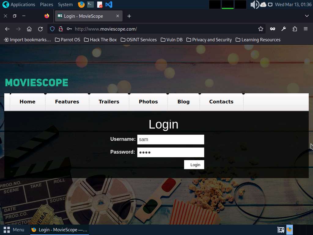Viewport: 313px width, 235px height.
Task: Open the terminal launcher in top panel
Action: click(90, 5)
